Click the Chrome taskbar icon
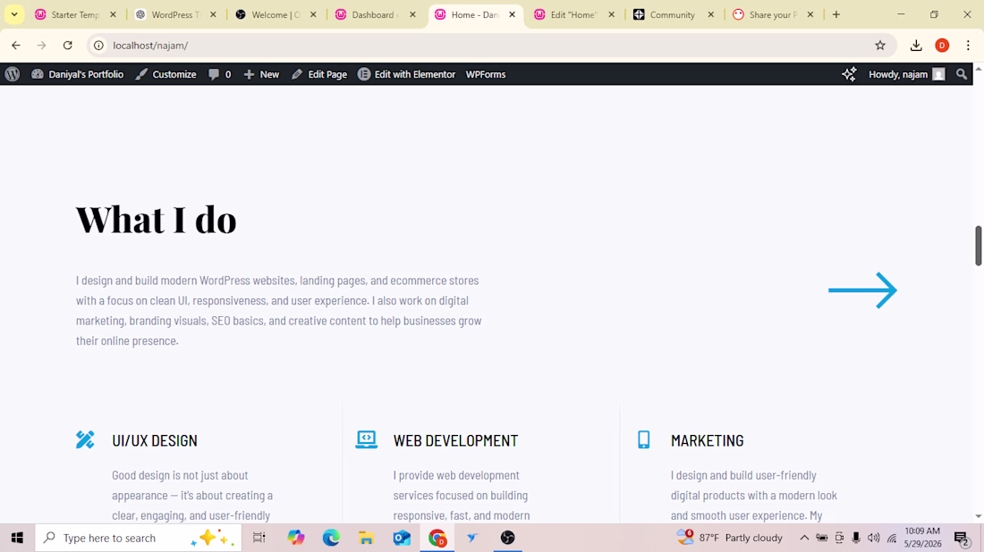This screenshot has width=984, height=552. (x=437, y=538)
